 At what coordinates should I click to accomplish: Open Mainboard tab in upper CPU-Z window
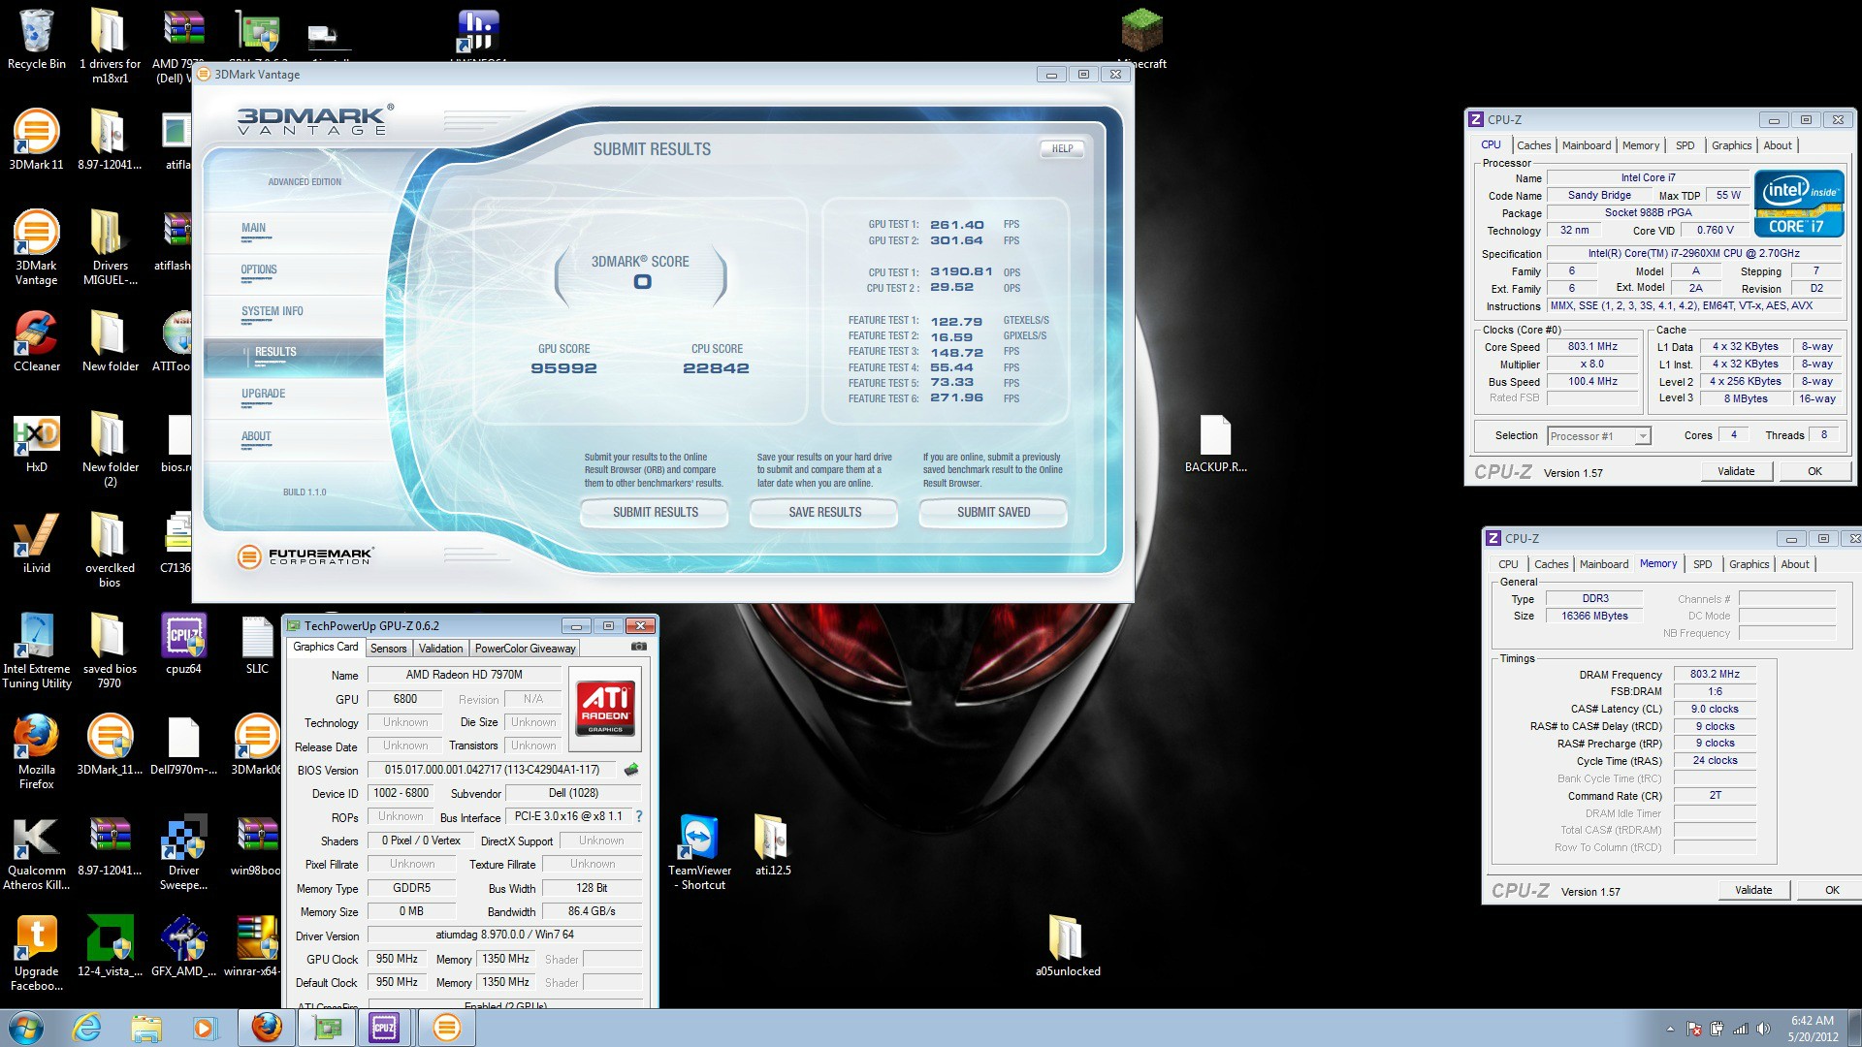click(1587, 145)
